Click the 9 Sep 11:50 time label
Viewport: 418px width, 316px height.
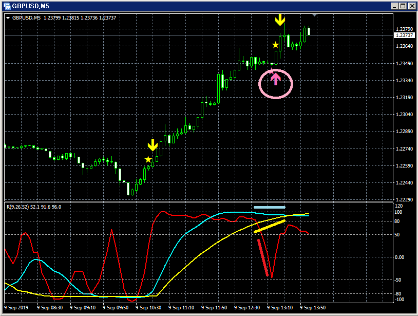tap(214, 307)
